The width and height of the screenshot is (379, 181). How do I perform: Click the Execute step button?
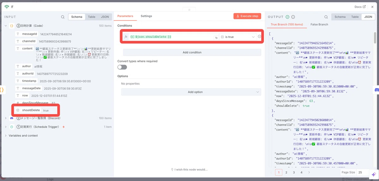coord(247,16)
